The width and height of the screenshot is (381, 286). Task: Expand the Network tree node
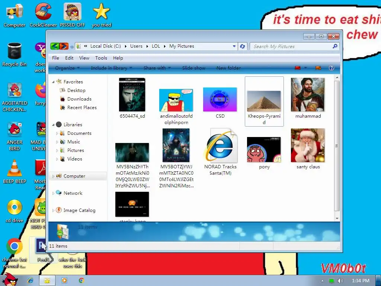[x=53, y=193]
